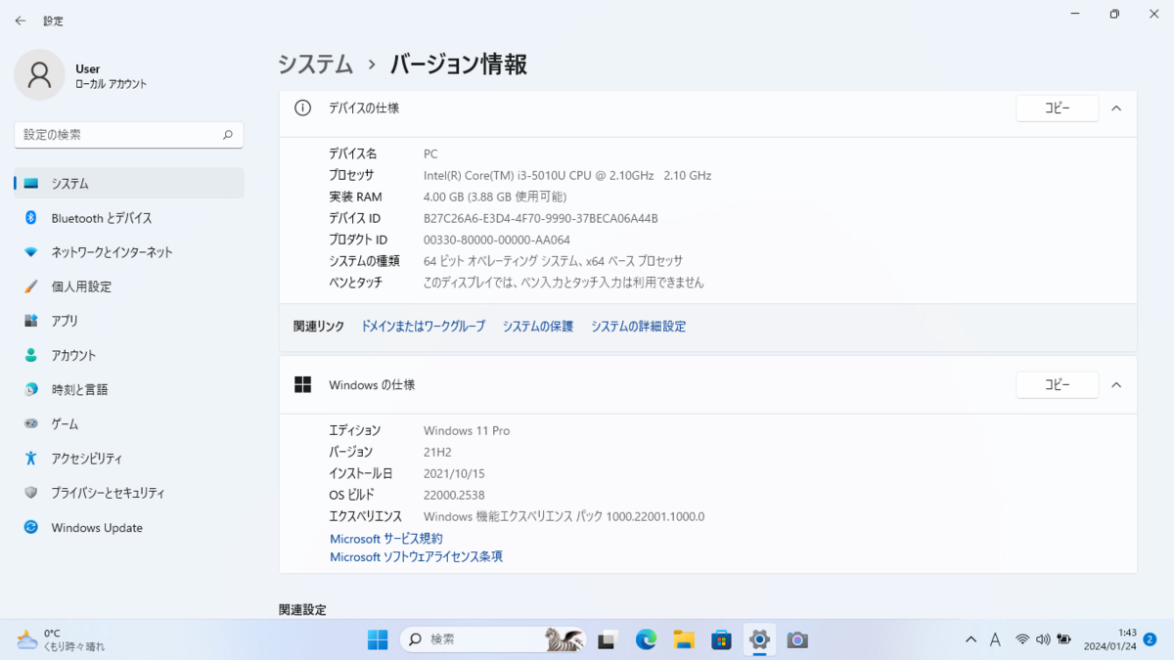Show hidden system tray icons chevron

tap(971, 639)
